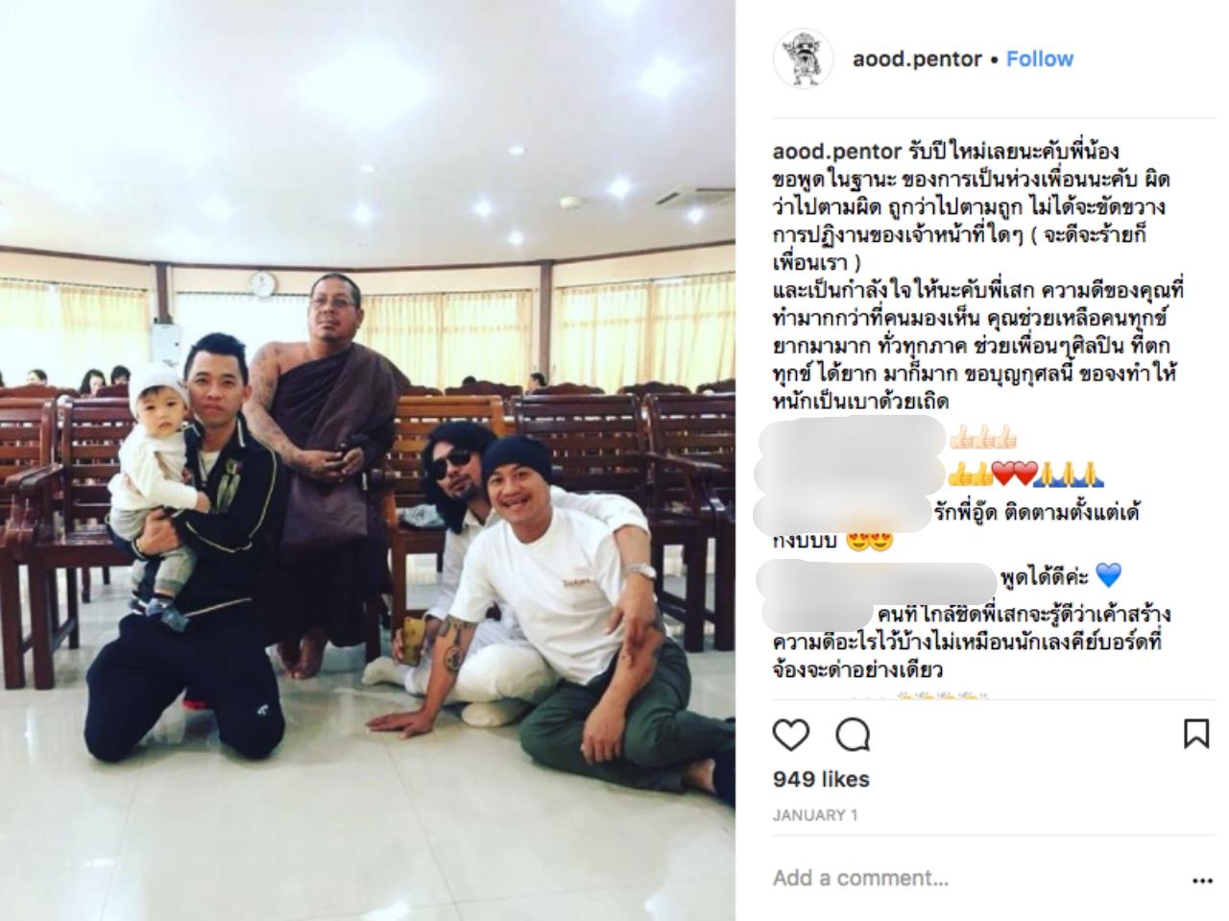Like the post with the heart icon
Image resolution: width=1229 pixels, height=921 pixels.
791,735
